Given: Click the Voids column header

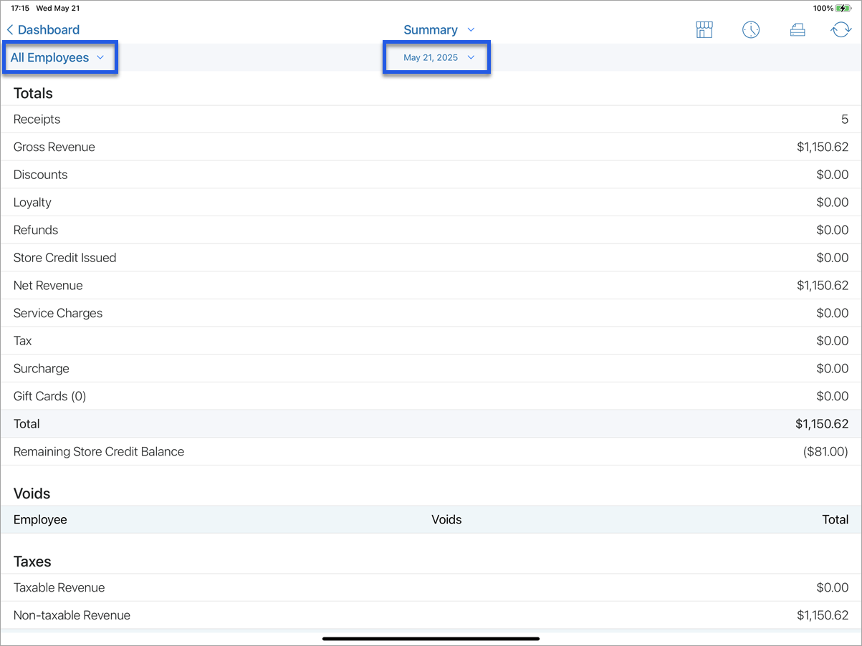Looking at the screenshot, I should [x=446, y=520].
